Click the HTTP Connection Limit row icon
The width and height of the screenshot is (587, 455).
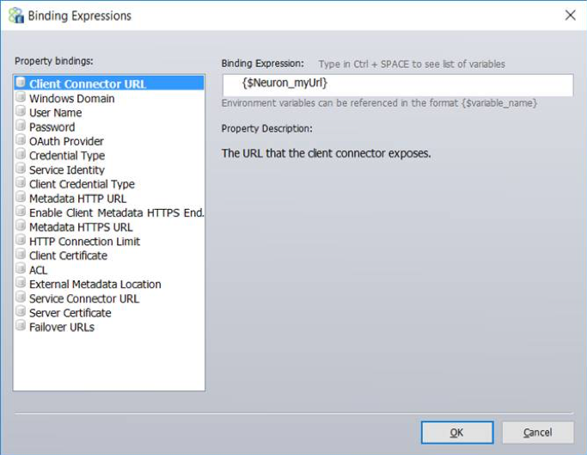[21, 239]
